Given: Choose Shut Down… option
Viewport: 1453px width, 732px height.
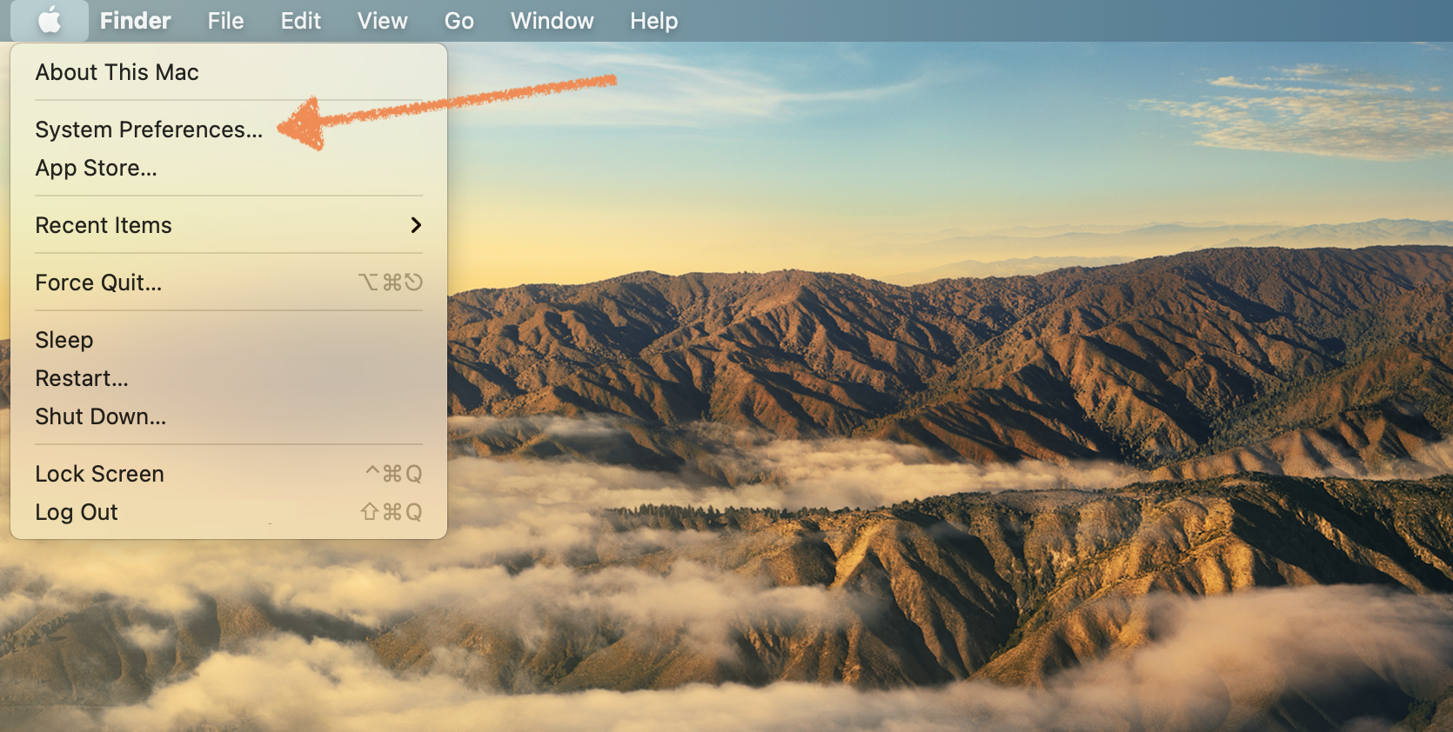Looking at the screenshot, I should point(100,416).
